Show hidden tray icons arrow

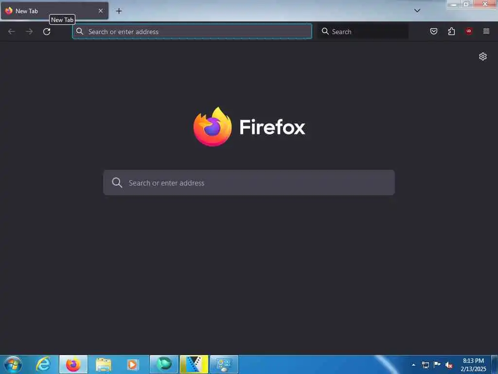[x=413, y=365]
